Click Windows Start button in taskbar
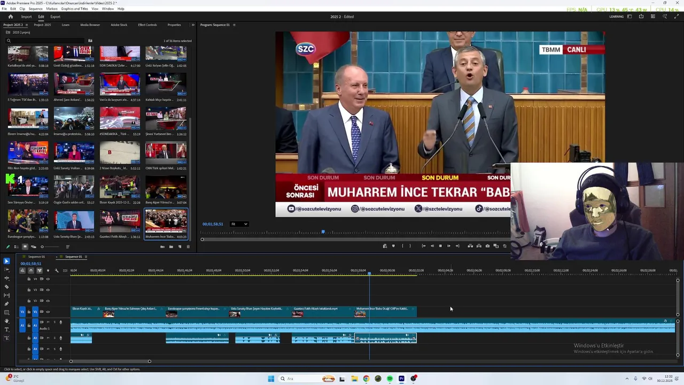This screenshot has width=684, height=385. pyautogui.click(x=271, y=379)
